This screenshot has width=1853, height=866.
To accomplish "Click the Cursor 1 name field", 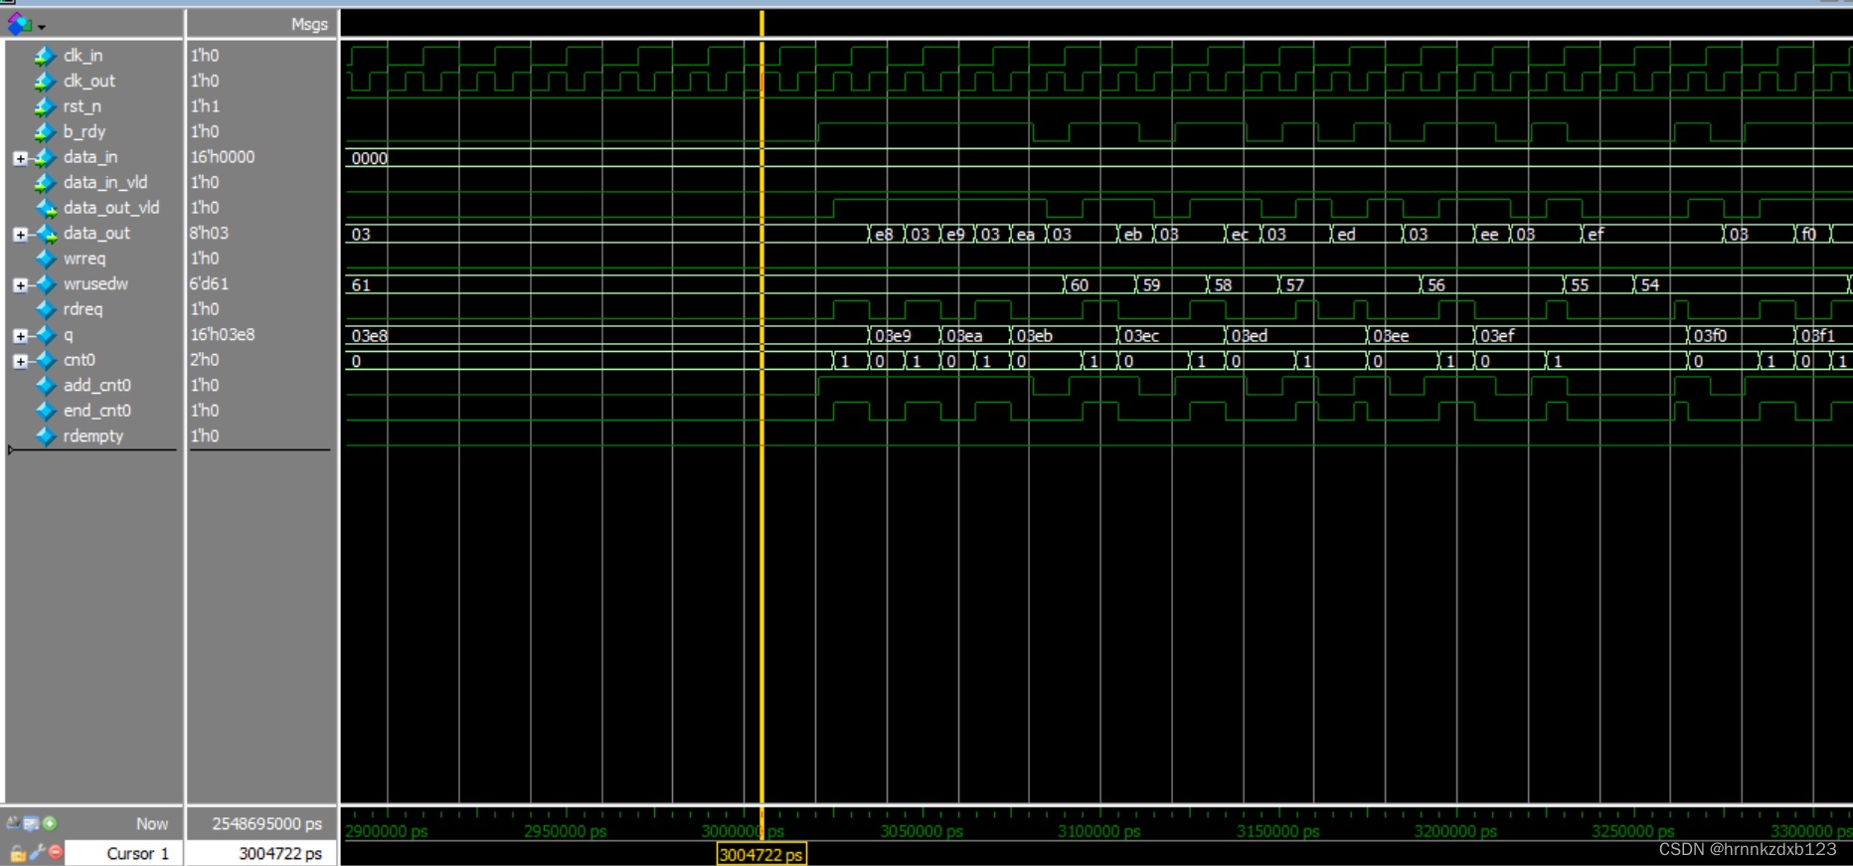I will pos(125,853).
